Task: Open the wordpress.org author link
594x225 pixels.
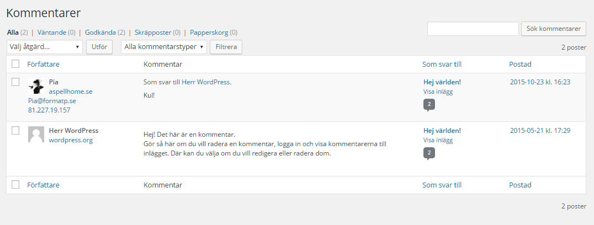Action: [x=71, y=140]
